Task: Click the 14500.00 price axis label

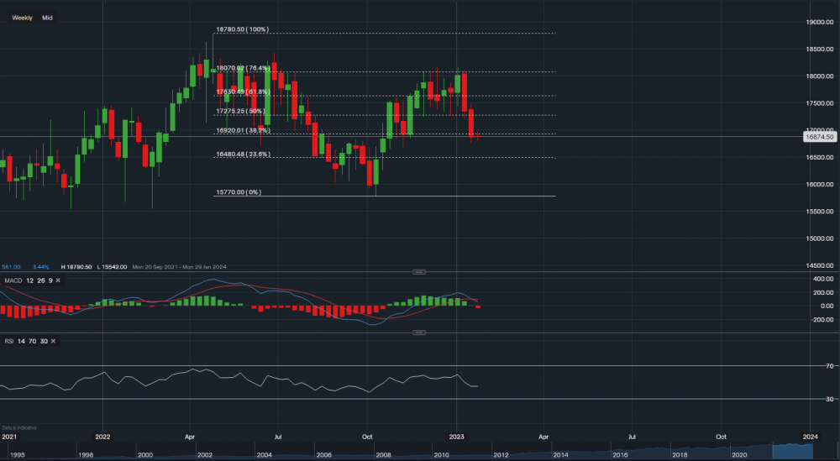Action: click(820, 265)
